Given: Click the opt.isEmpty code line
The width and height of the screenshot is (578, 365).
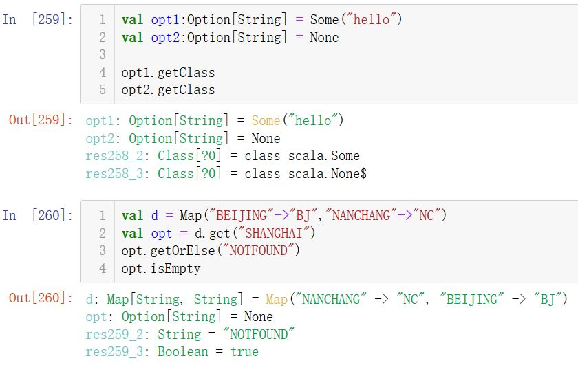Looking at the screenshot, I should (x=161, y=268).
